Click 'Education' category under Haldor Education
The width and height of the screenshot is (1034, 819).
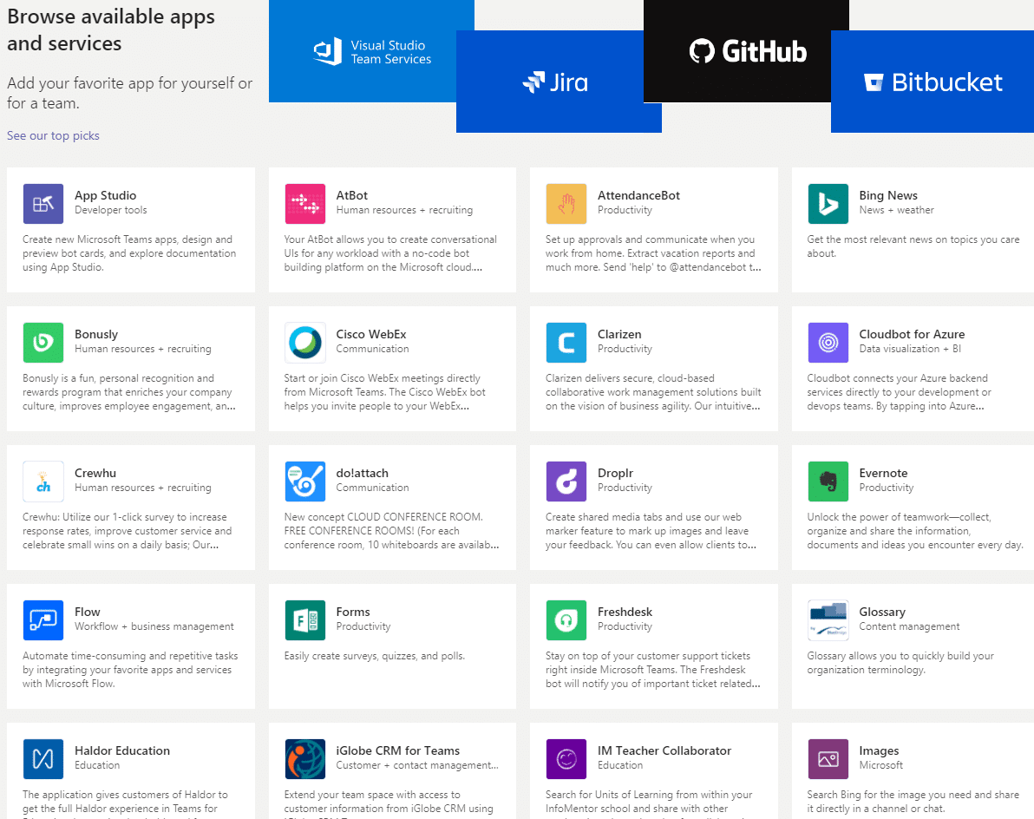coord(97,765)
